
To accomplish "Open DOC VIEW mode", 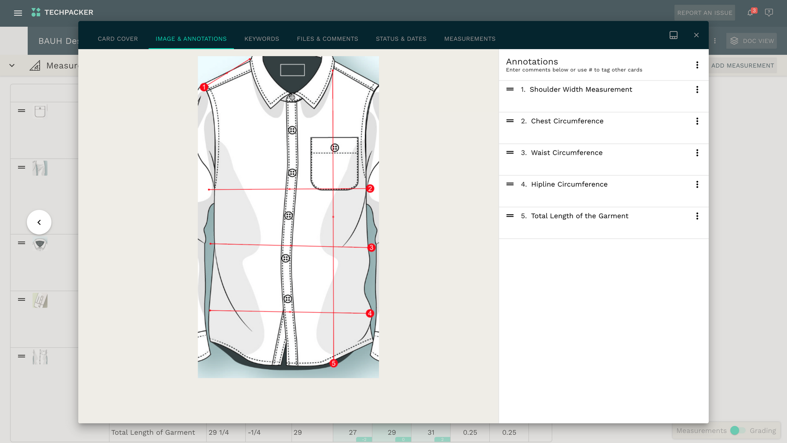I will click(753, 40).
